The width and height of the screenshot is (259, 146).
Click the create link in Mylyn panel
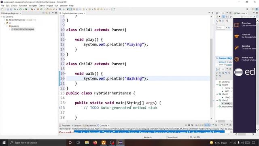pos(229,64)
